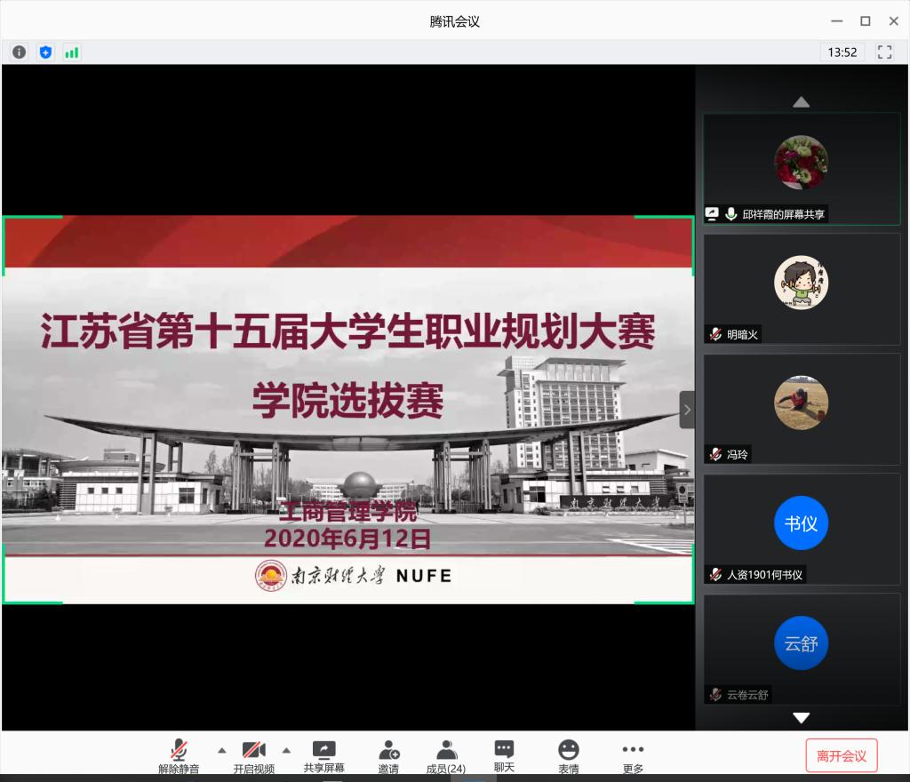Open the 更多 more options menu
Screen dimensions: 910x782
tap(633, 755)
